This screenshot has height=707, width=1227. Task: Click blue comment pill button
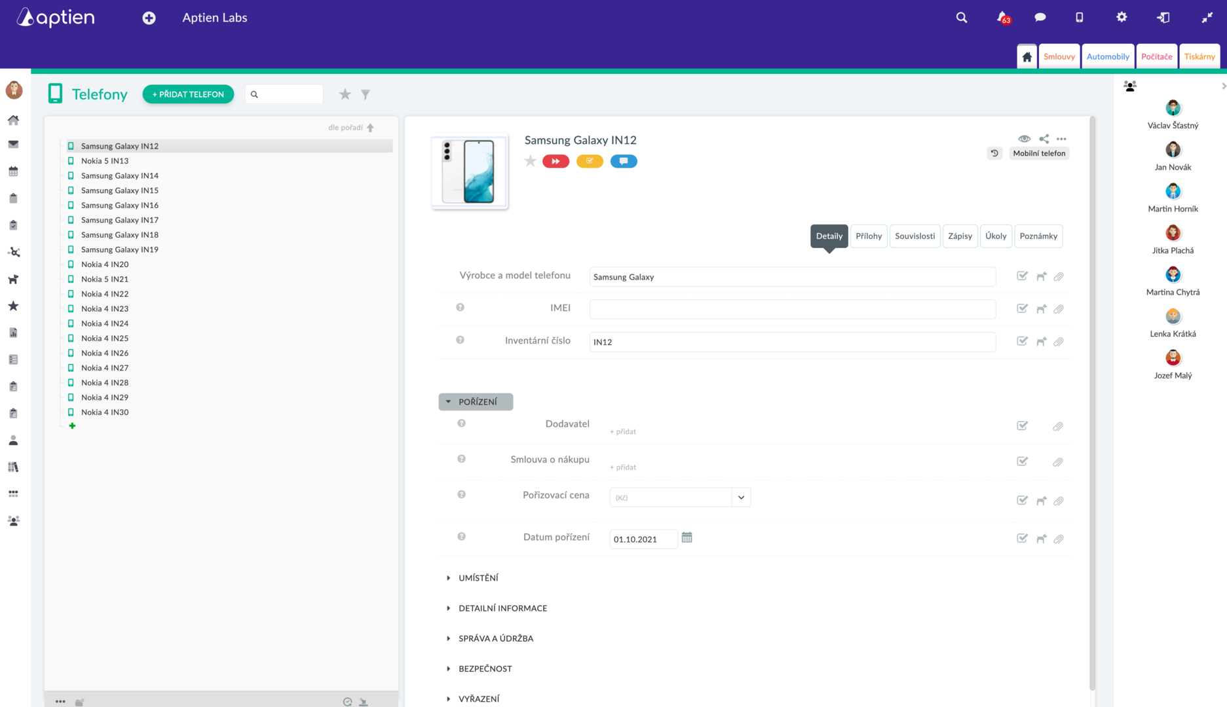pyautogui.click(x=624, y=161)
